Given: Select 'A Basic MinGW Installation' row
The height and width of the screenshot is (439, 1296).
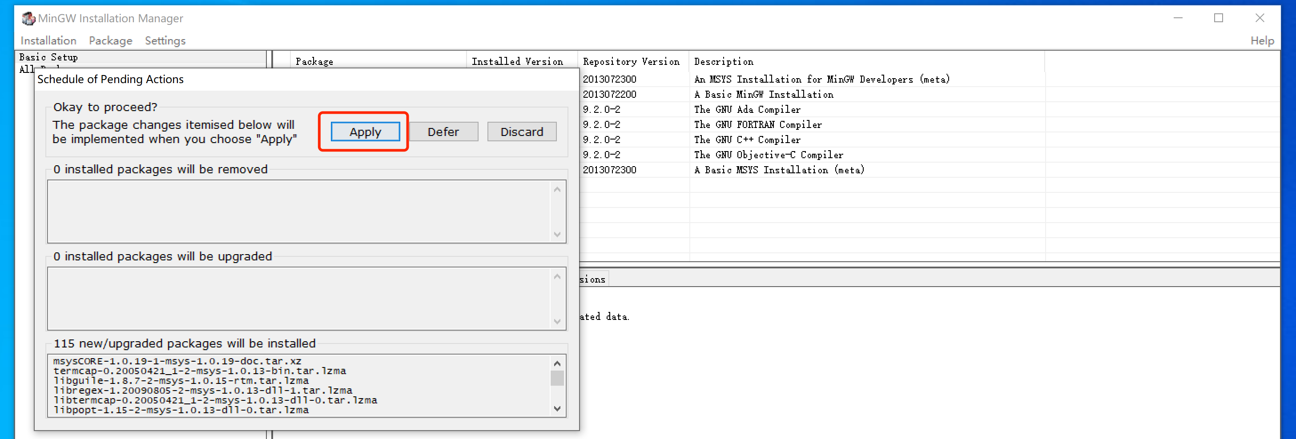Looking at the screenshot, I should coord(929,94).
